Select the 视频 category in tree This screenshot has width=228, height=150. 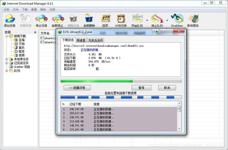click(x=19, y=55)
